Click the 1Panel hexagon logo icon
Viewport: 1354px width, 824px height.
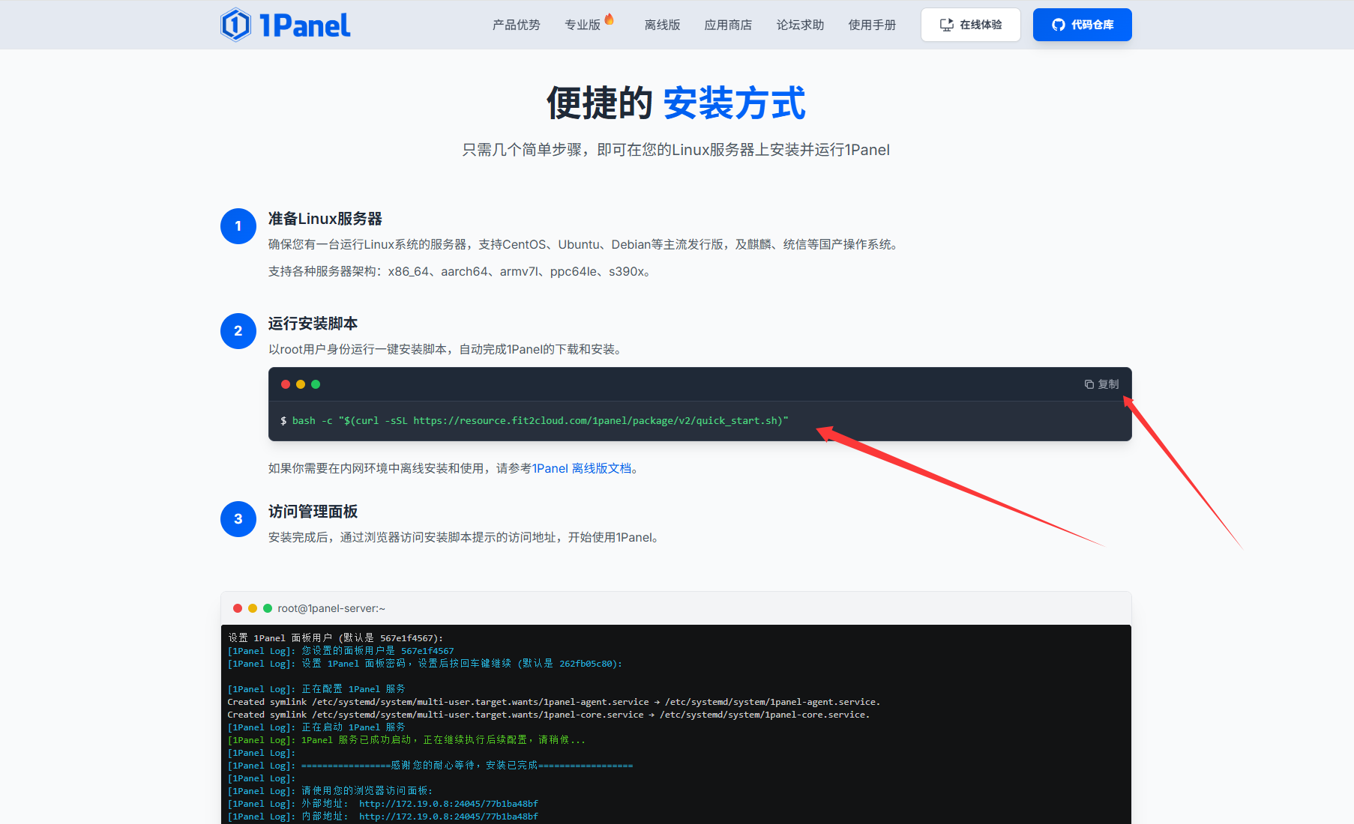tap(235, 25)
